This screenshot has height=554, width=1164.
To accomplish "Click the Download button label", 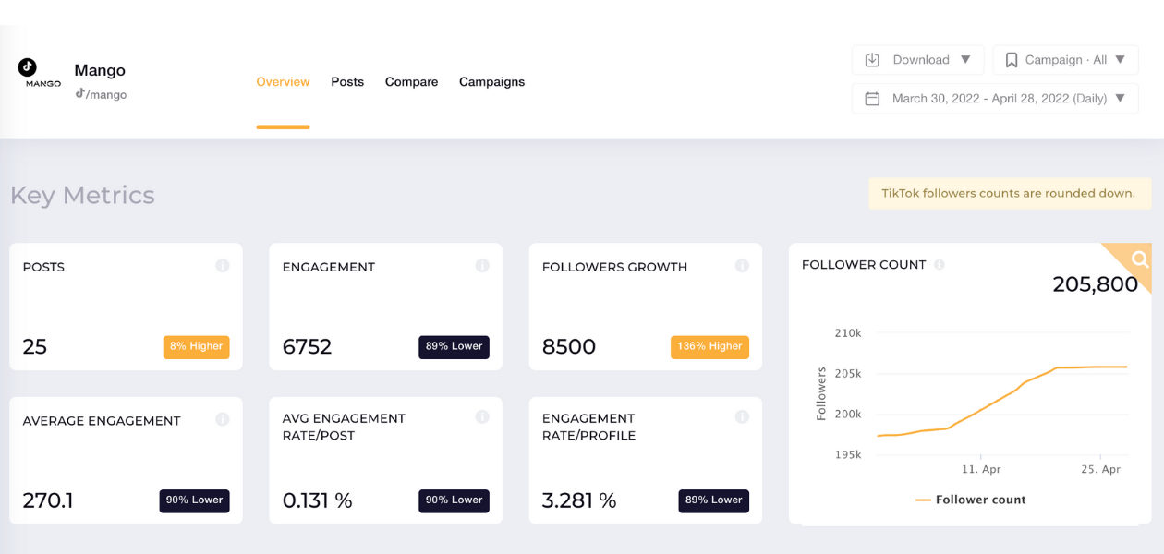I will (x=921, y=60).
